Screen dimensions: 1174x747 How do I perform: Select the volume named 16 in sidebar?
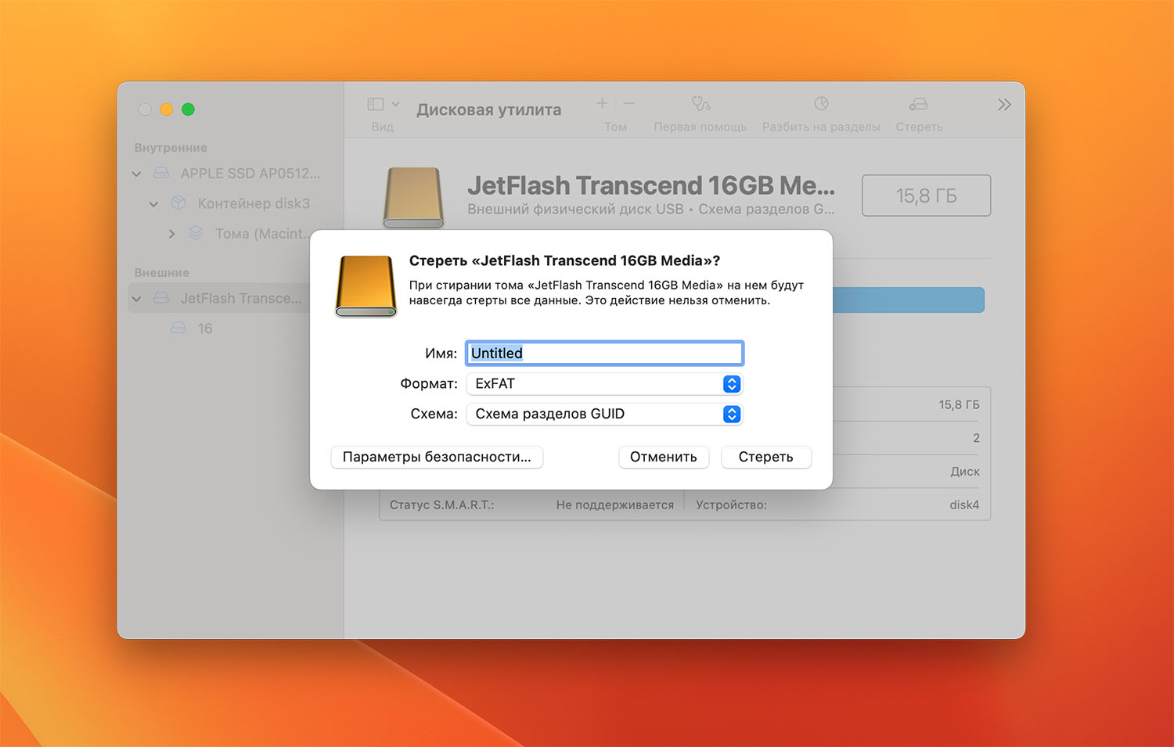tap(205, 329)
